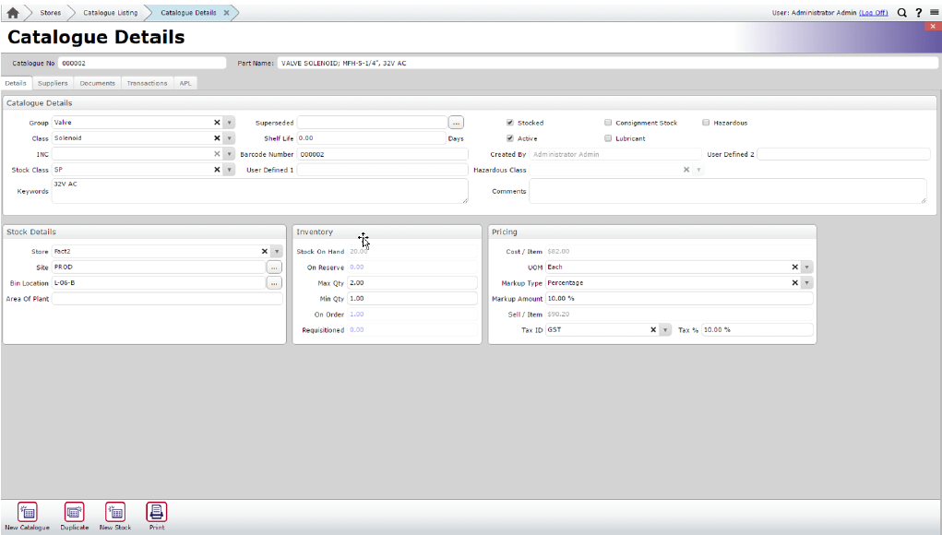This screenshot has width=942, height=535.
Task: Click the Home icon in breadcrumb
Action: 13,13
